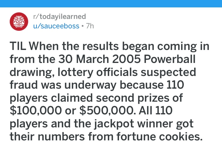The width and height of the screenshot is (222, 146).
Task: Tap the blue header bar at top
Action: [111, 4]
